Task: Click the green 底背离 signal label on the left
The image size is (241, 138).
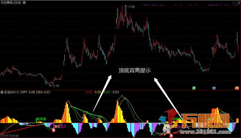Action: click(x=41, y=119)
